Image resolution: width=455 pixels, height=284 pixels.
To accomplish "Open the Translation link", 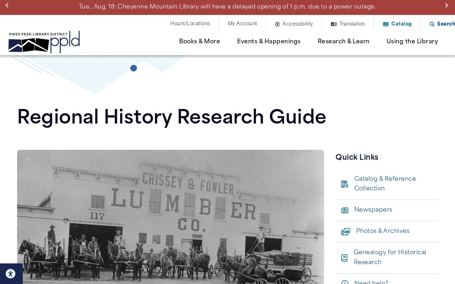I will (352, 24).
